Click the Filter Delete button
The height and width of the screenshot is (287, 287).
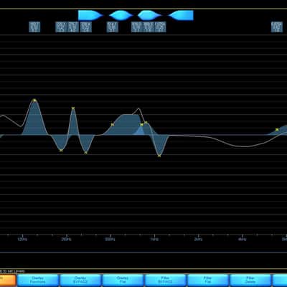click(250, 281)
